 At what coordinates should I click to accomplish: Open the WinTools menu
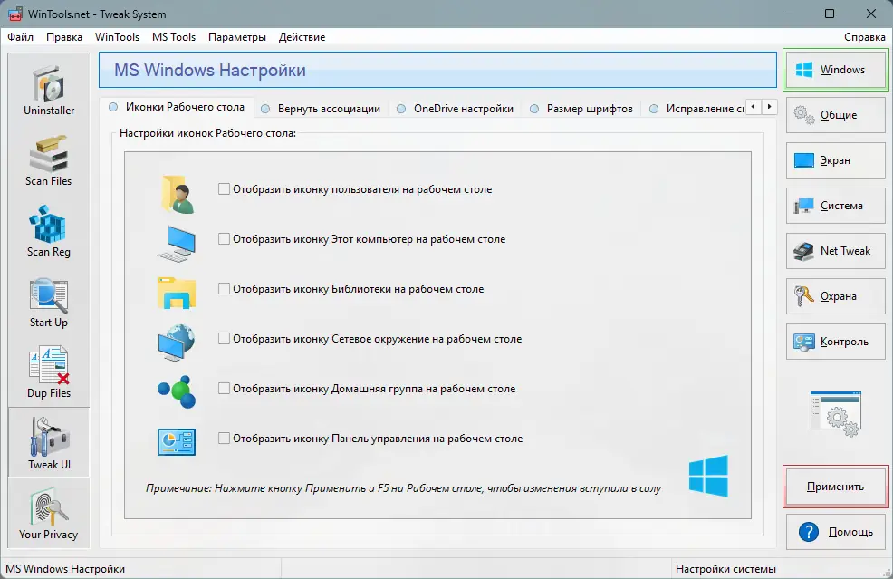pyautogui.click(x=117, y=37)
